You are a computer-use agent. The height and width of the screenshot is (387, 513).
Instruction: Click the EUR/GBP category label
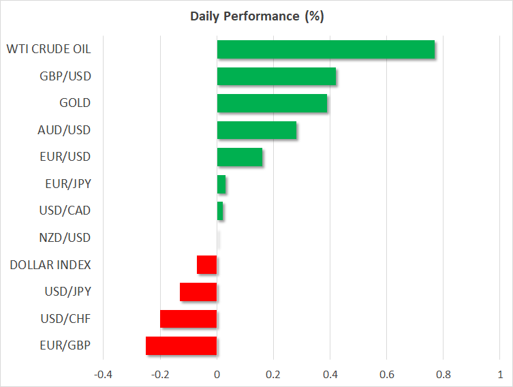click(65, 345)
